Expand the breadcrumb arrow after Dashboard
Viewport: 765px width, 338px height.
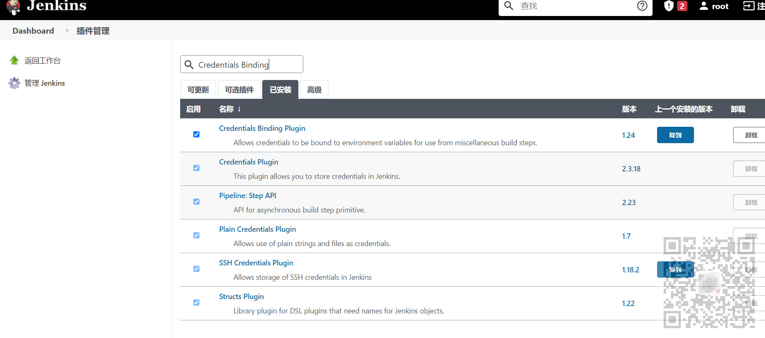coord(67,30)
